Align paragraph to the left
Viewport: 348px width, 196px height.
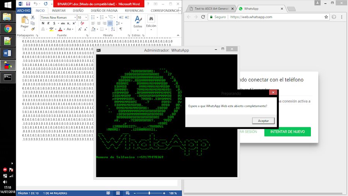(93, 23)
